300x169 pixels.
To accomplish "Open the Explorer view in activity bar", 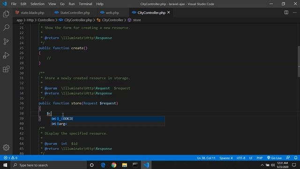I will click(x=6, y=14).
